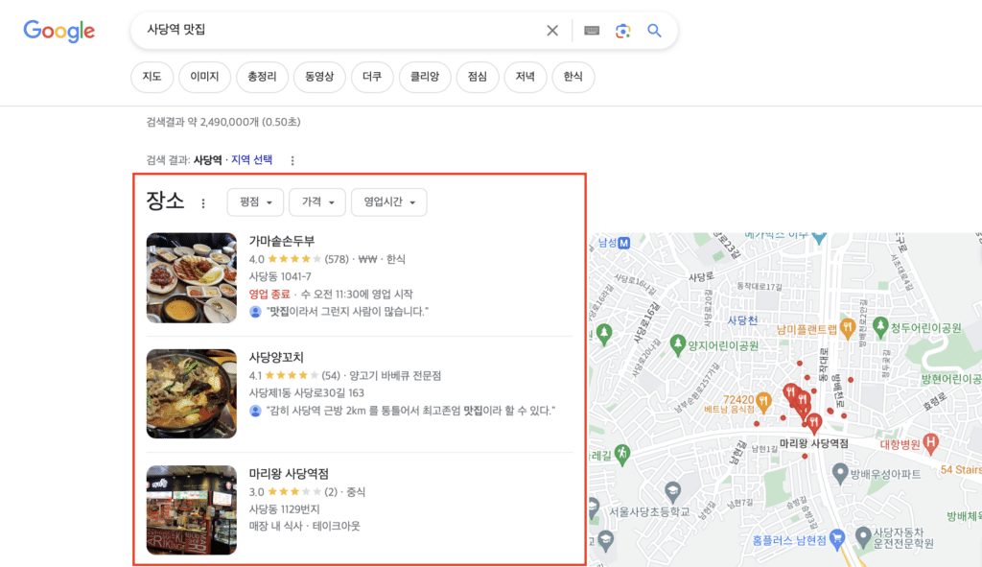Viewport: 982px width, 567px height.
Task: Click the reviewer avatar in 가마솥손두부 review
Action: click(x=255, y=312)
